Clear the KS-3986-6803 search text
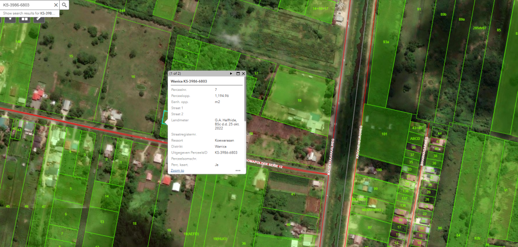This screenshot has width=518, height=247. (x=55, y=5)
